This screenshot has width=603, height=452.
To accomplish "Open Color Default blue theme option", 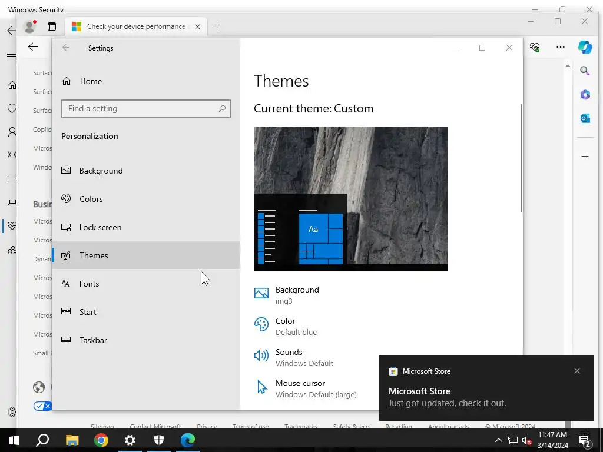I will coord(286,326).
